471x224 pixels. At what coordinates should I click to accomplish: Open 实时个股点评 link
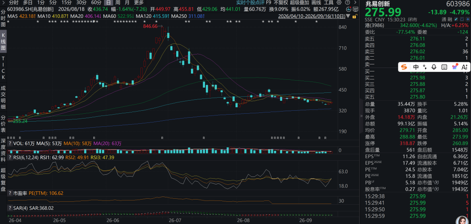click(x=249, y=3)
